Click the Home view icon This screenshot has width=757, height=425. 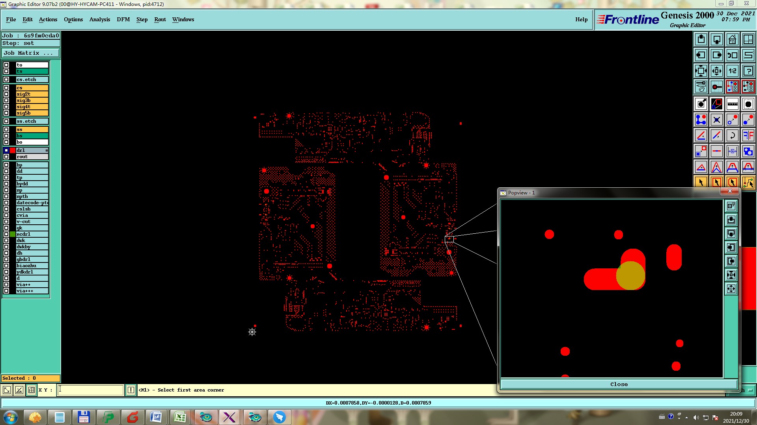(x=732, y=39)
